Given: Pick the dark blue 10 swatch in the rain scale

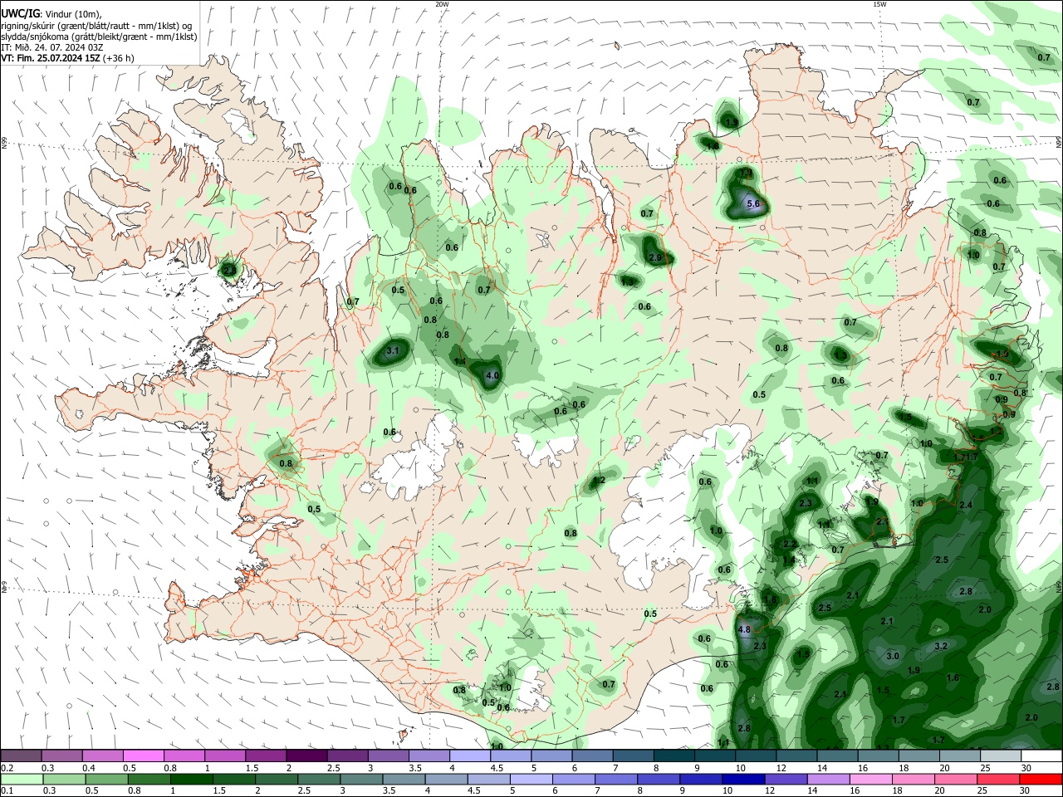Looking at the screenshot, I should click(x=742, y=779).
